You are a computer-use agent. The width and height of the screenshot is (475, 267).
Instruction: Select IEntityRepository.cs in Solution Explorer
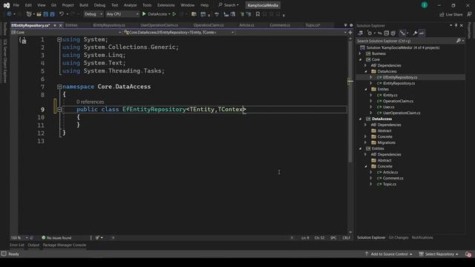(x=399, y=83)
